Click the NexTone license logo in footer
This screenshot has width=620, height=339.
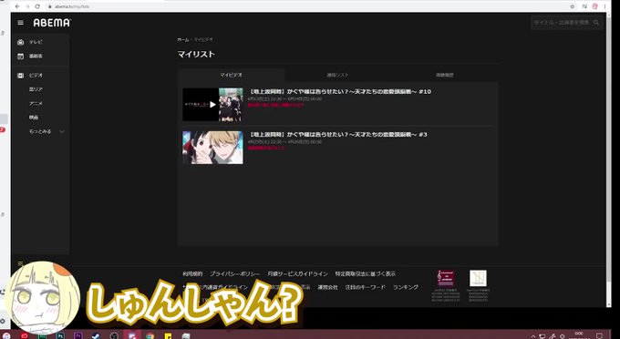pos(478,278)
